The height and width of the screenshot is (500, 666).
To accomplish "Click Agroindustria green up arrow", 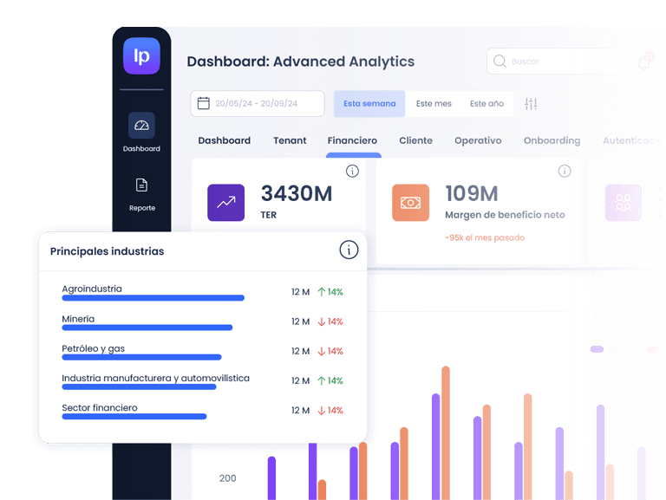I will point(322,292).
